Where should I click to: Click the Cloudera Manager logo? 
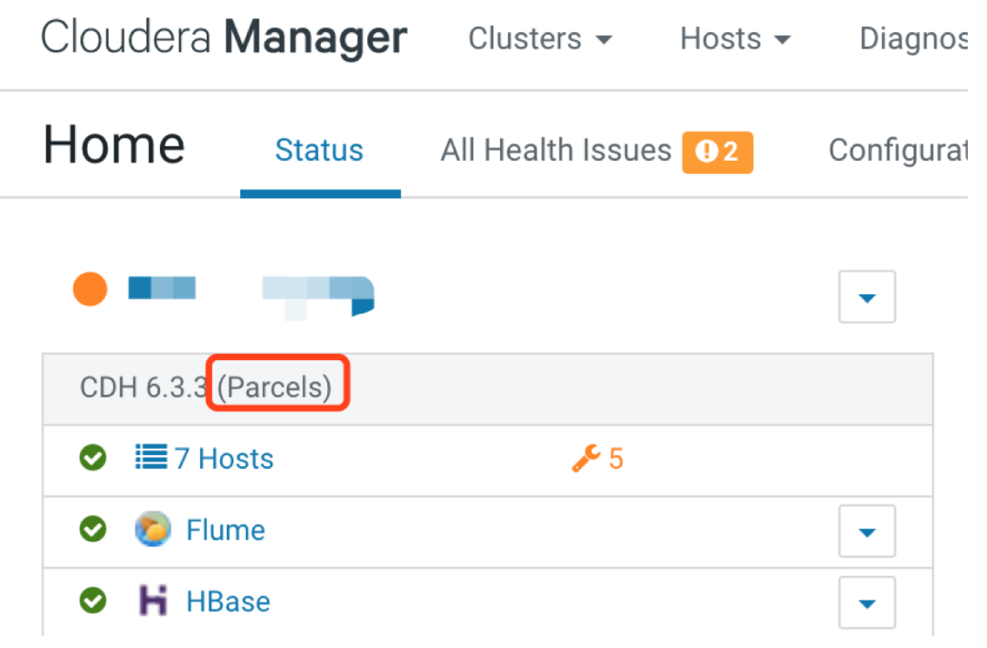(224, 39)
